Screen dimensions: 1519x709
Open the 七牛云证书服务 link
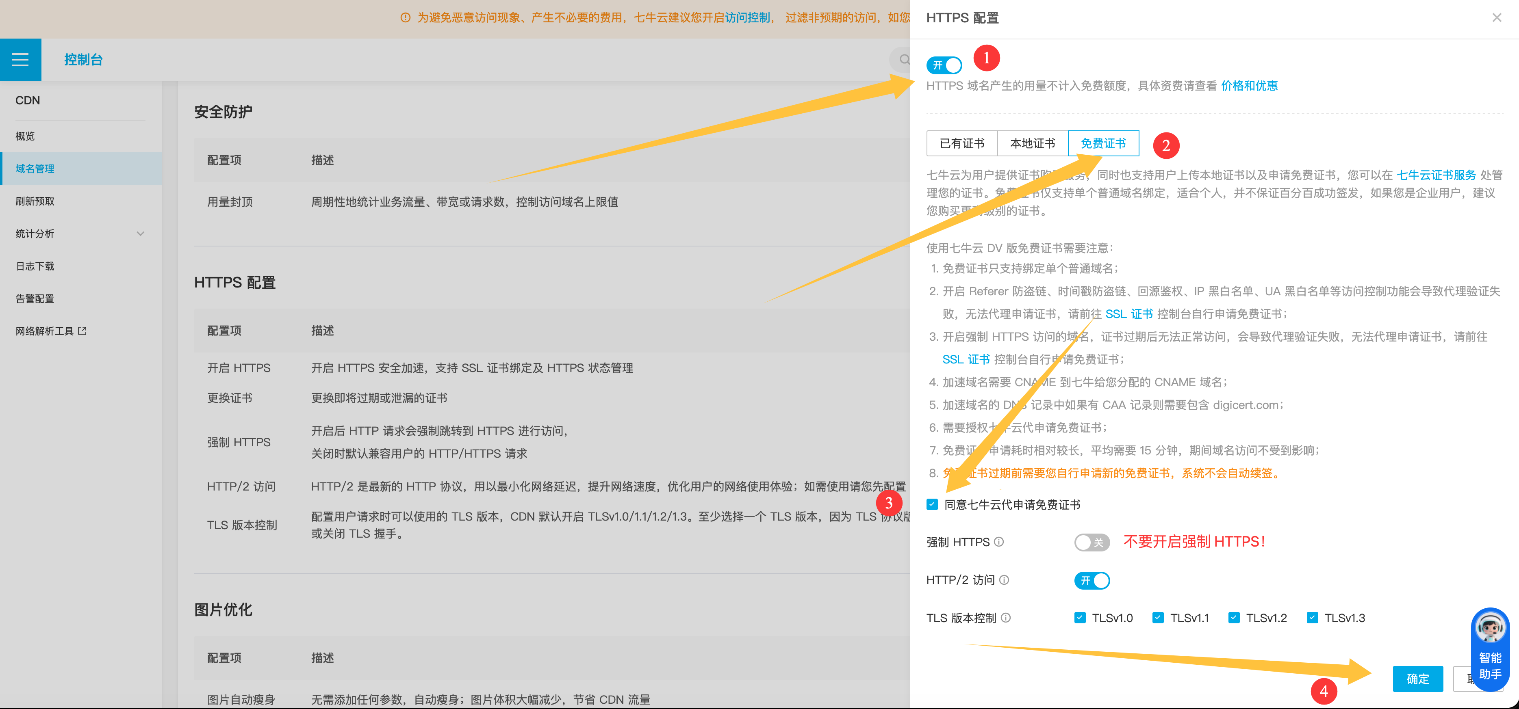pyautogui.click(x=1437, y=175)
